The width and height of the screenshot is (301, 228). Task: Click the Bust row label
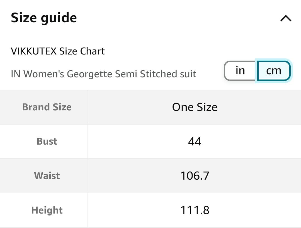[47, 141]
